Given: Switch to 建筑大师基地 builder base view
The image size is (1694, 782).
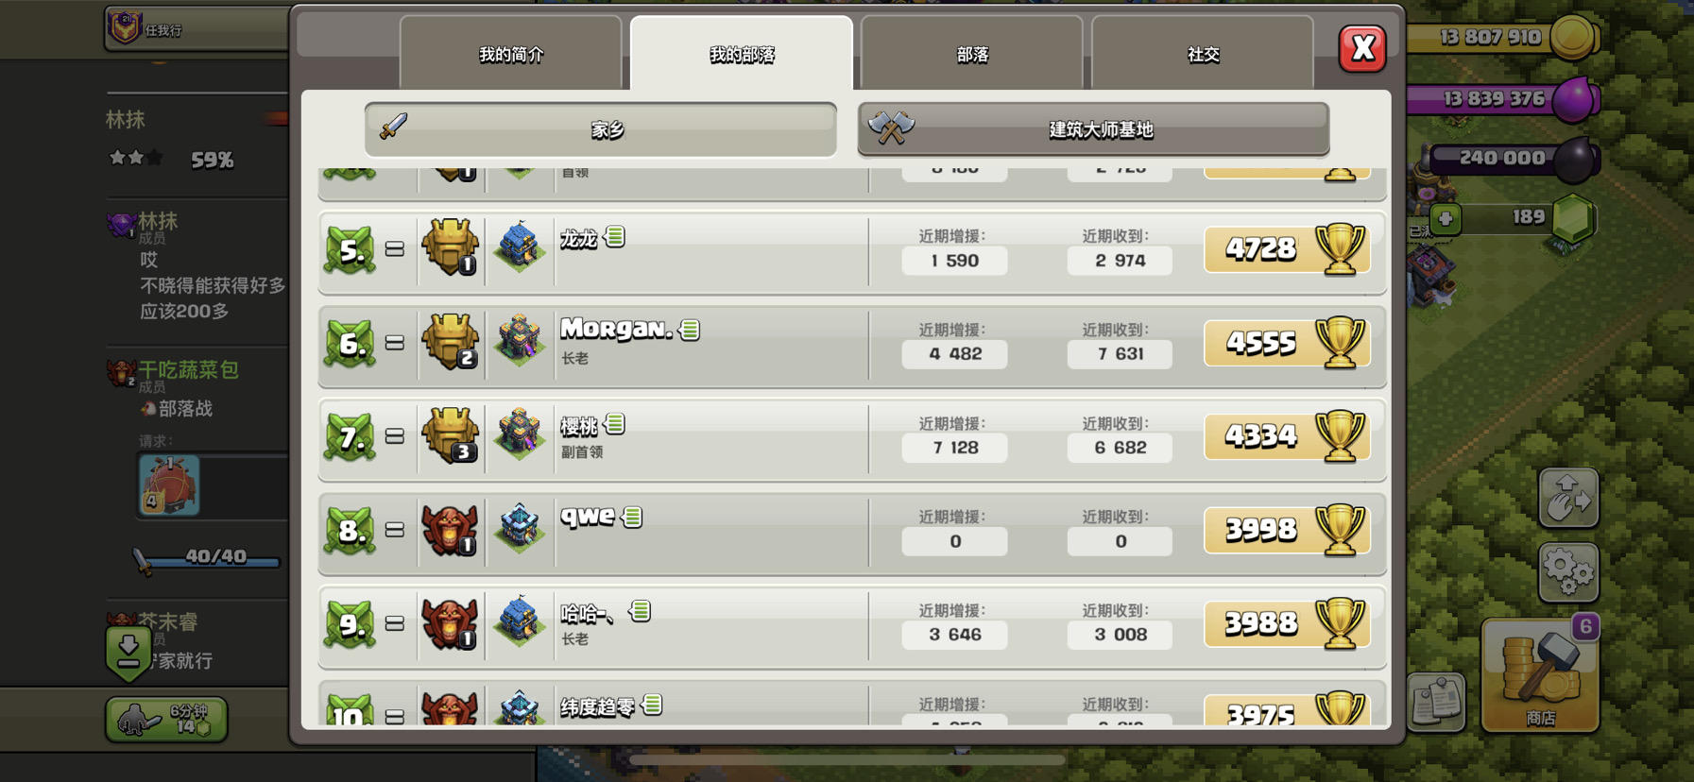Looking at the screenshot, I should pos(1093,129).
